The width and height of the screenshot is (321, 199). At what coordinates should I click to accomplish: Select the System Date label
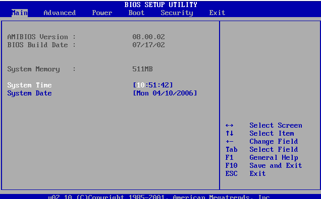tap(29, 93)
